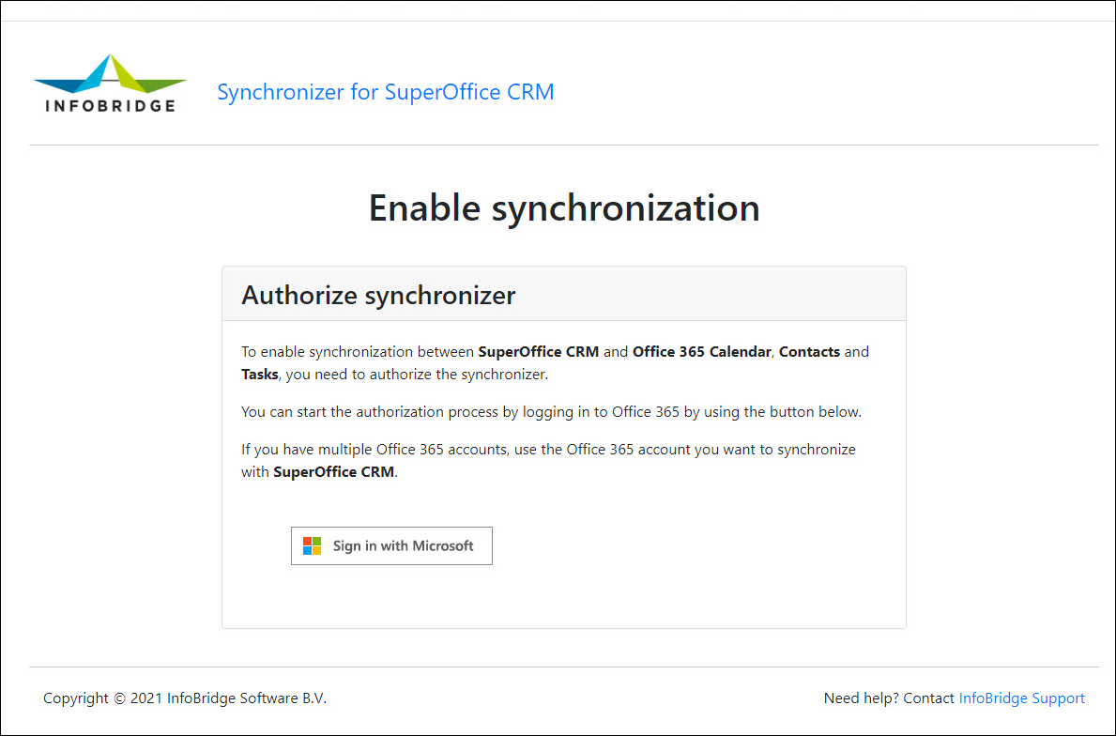
Task: Click the bold Office 365 Calendar text
Action: tap(701, 352)
